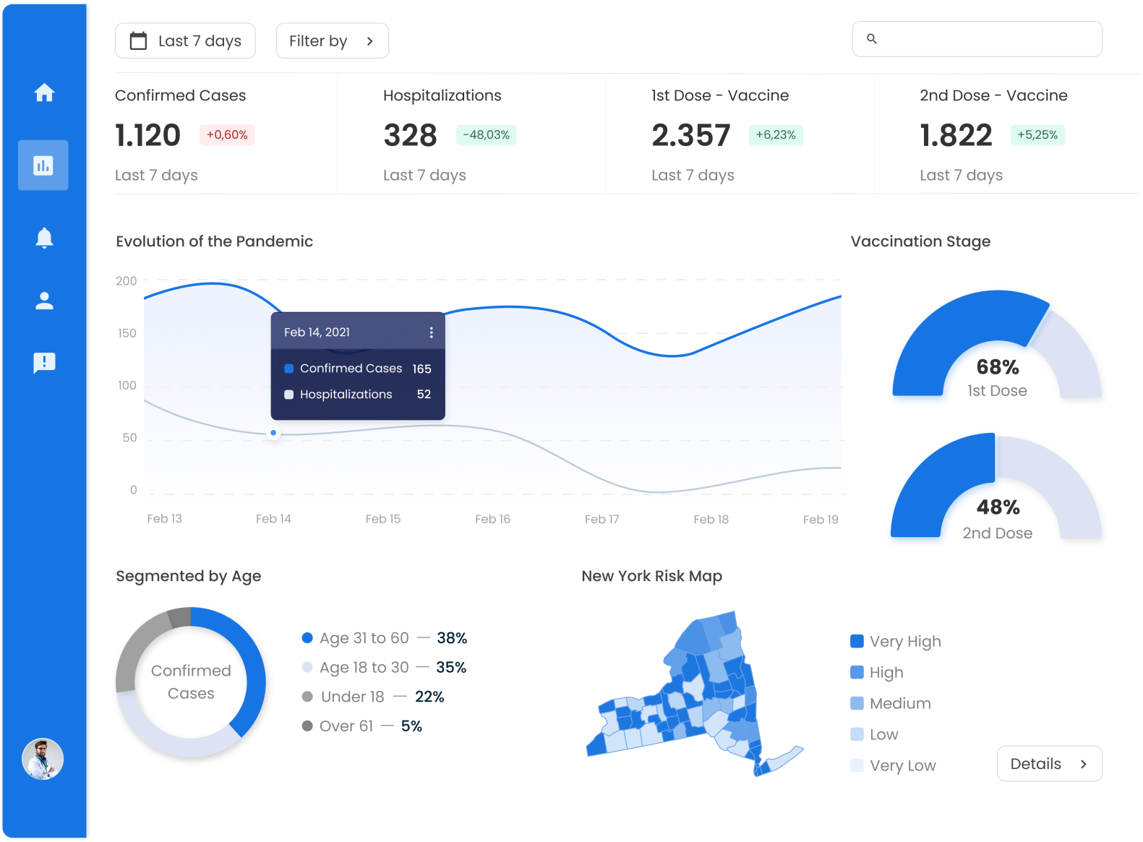Click the search magnifier icon

point(872,39)
